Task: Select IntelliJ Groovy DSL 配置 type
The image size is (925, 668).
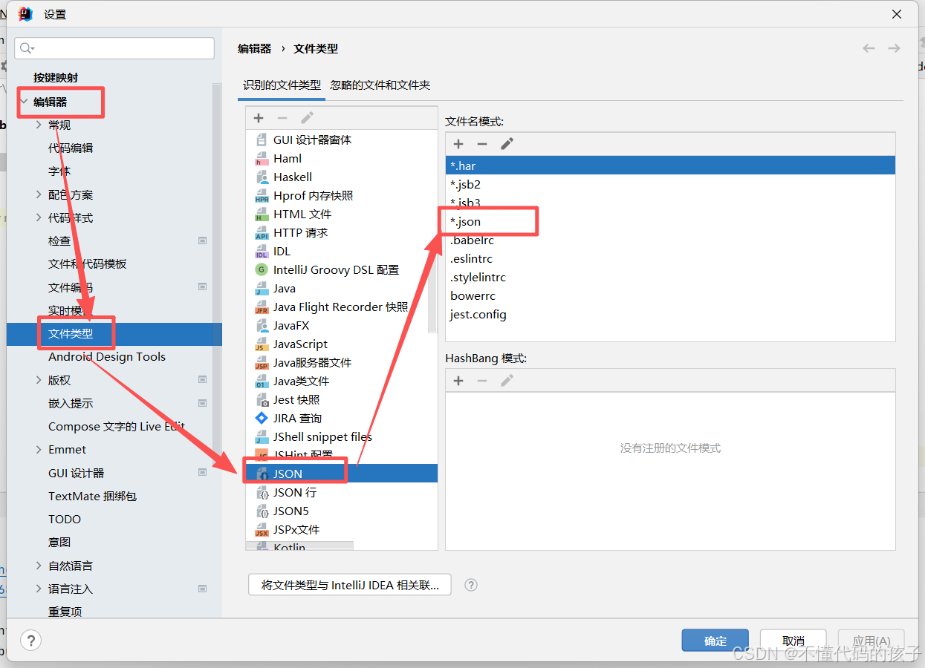Action: click(x=341, y=269)
